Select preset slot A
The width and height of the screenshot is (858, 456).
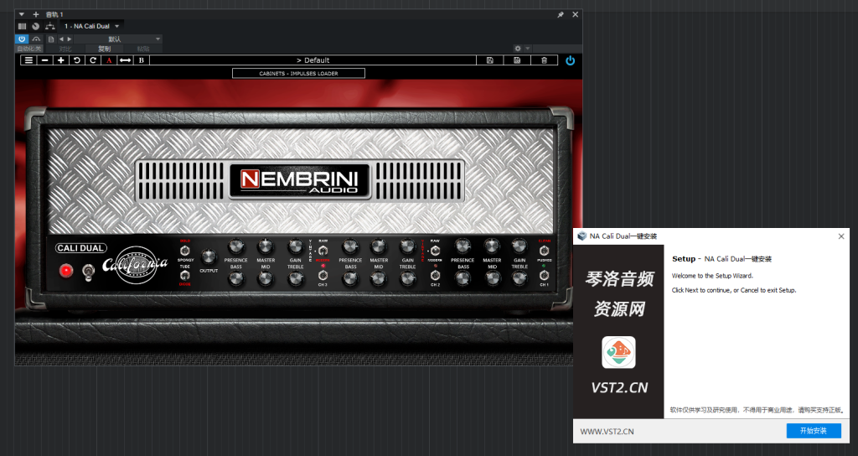click(109, 60)
